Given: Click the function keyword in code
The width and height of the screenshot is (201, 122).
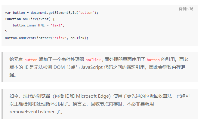Looking at the screenshot, I should [13, 19].
